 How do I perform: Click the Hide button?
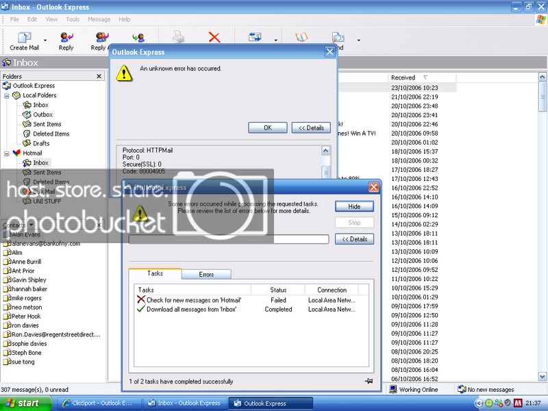point(354,207)
